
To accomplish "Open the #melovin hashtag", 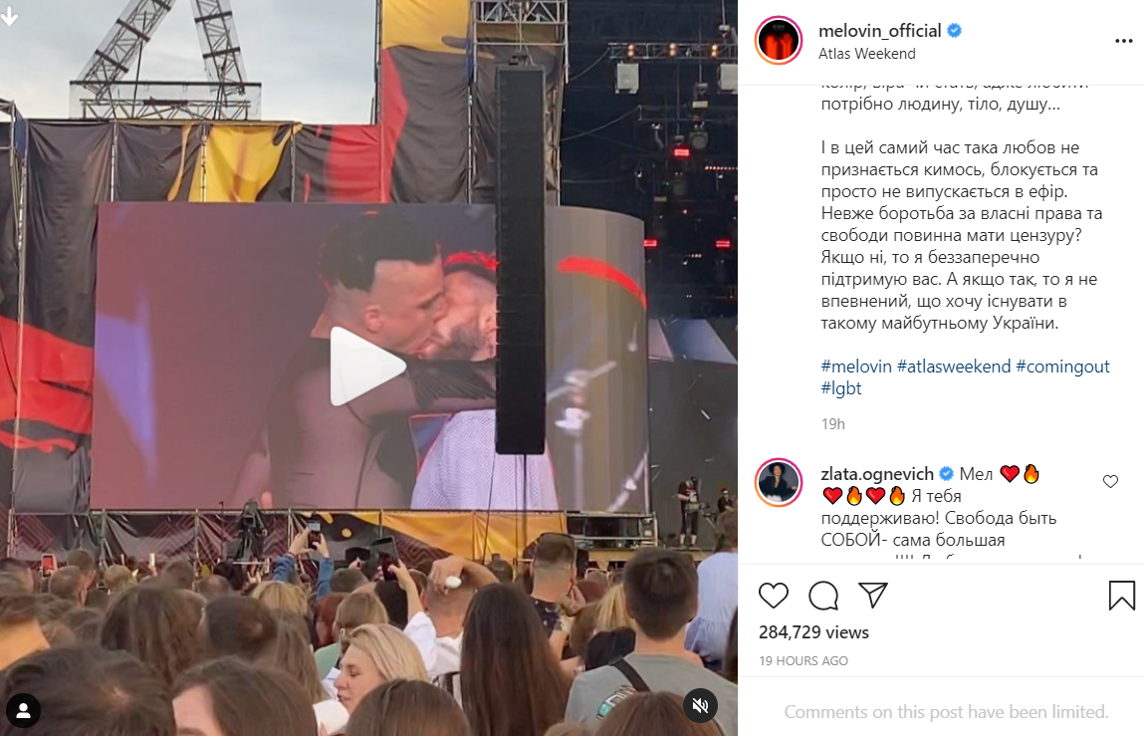I will coord(856,367).
